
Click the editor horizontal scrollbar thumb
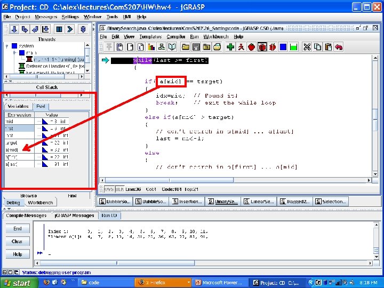[x=169, y=180]
